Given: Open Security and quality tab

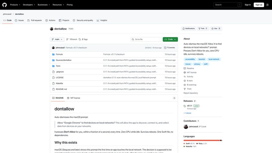Looking at the screenshot, I should click(83, 20).
